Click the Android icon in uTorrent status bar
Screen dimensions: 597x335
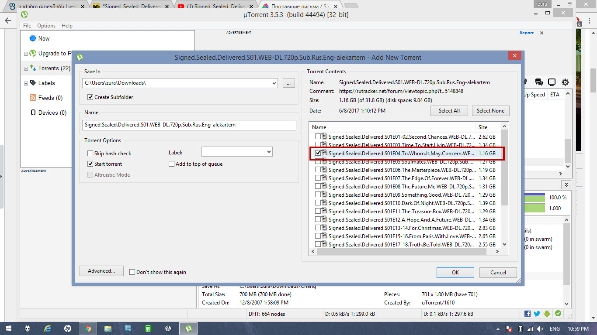click(x=548, y=314)
